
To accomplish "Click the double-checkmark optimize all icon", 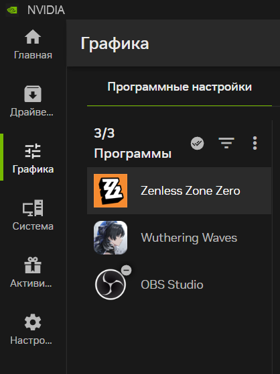I will [197, 143].
